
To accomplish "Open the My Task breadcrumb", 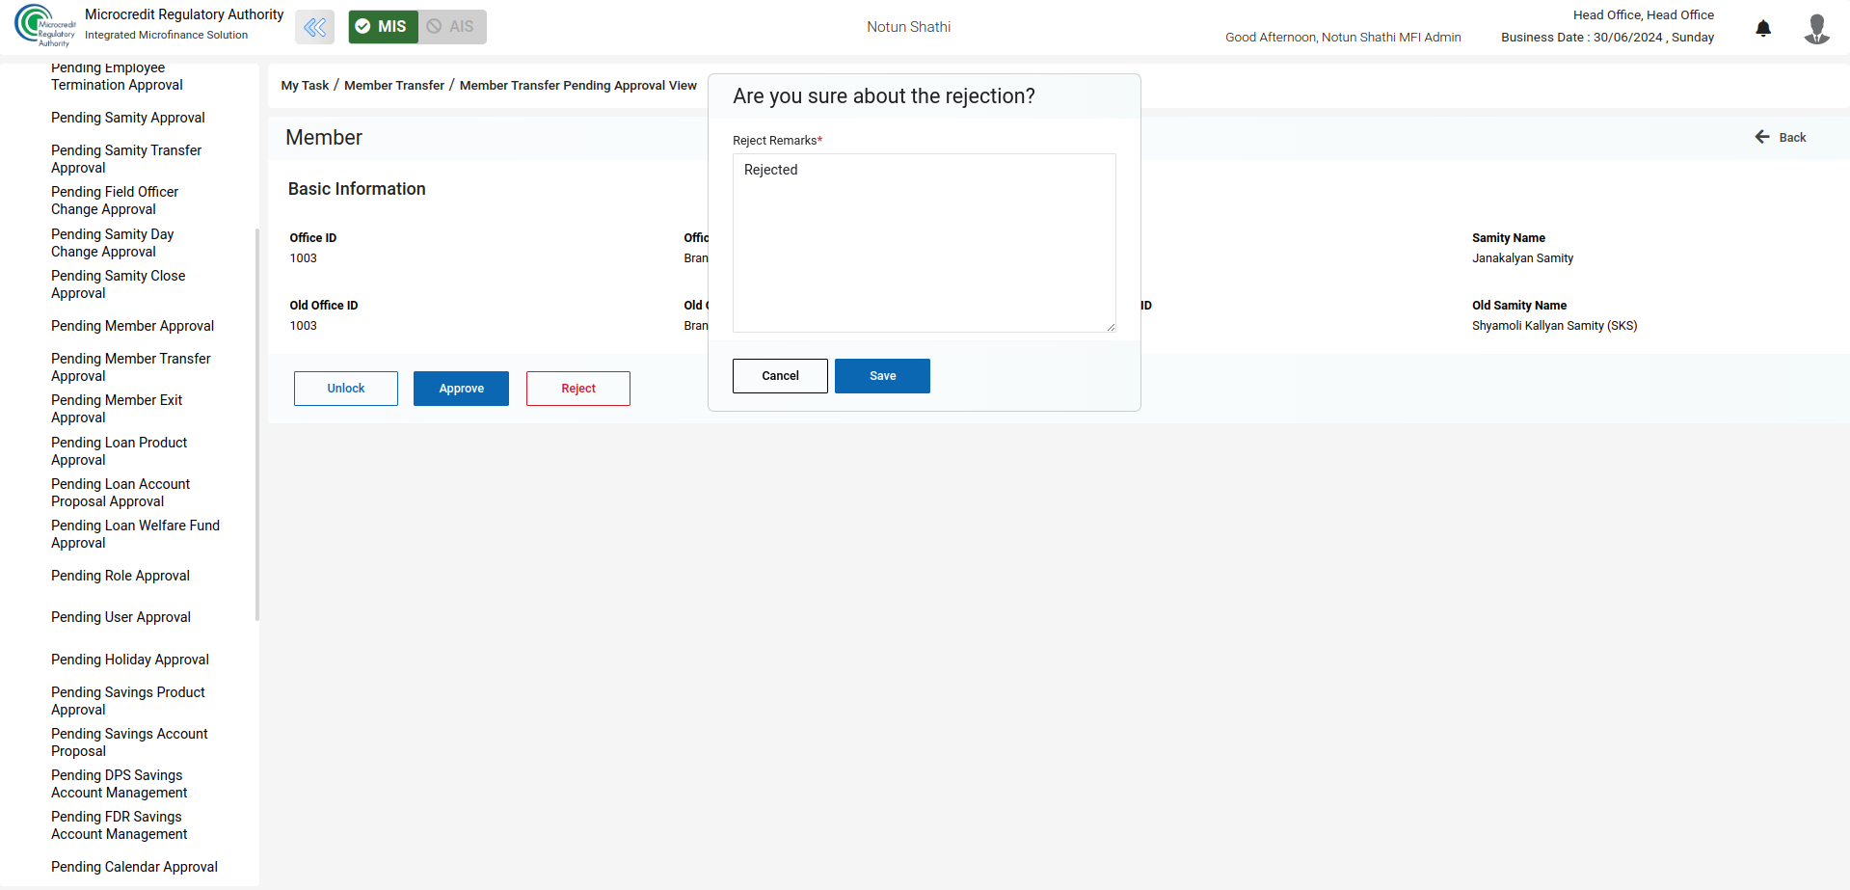I will tap(305, 86).
